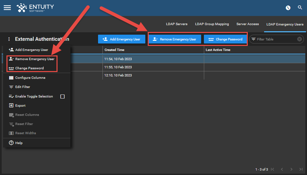The width and height of the screenshot is (307, 175).
Task: Clear the Filter Table field
Action: (x=300, y=39)
